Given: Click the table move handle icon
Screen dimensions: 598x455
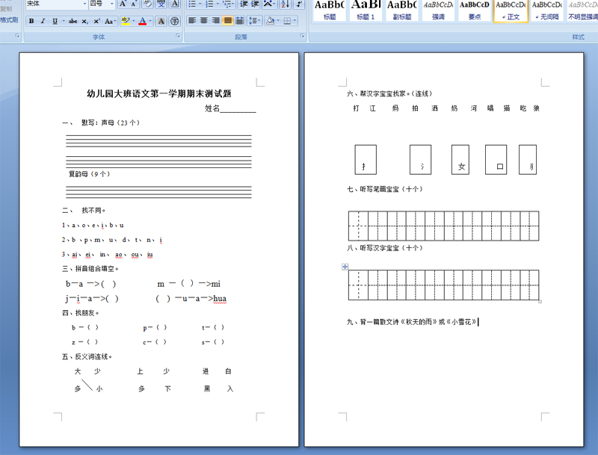Looking at the screenshot, I should [x=345, y=267].
